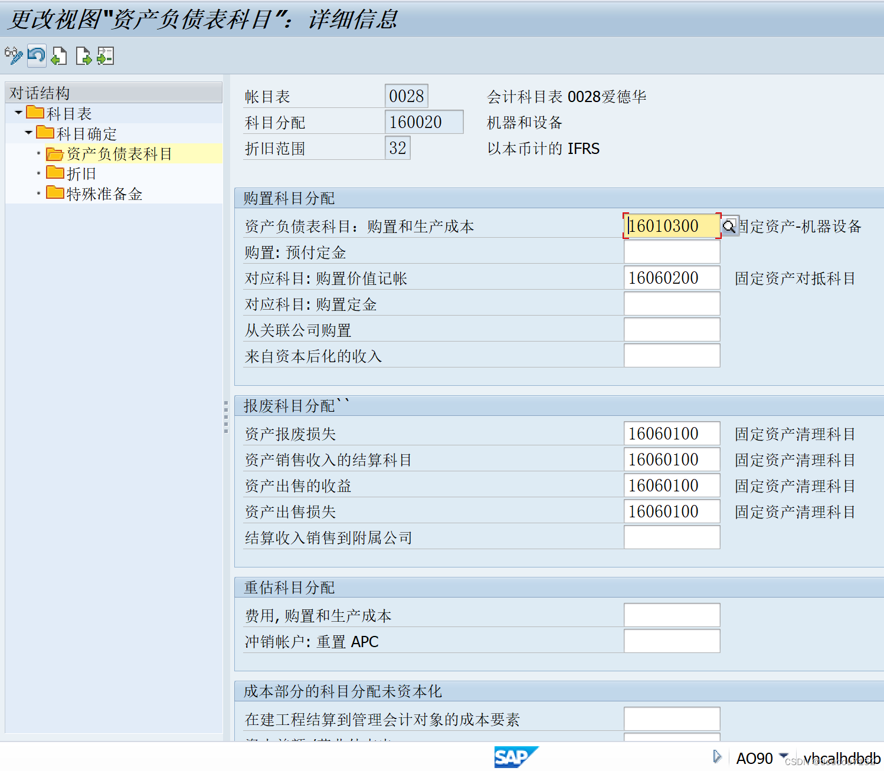Open the AO90 system dropdown arrow
884x771 pixels.
coord(784,756)
